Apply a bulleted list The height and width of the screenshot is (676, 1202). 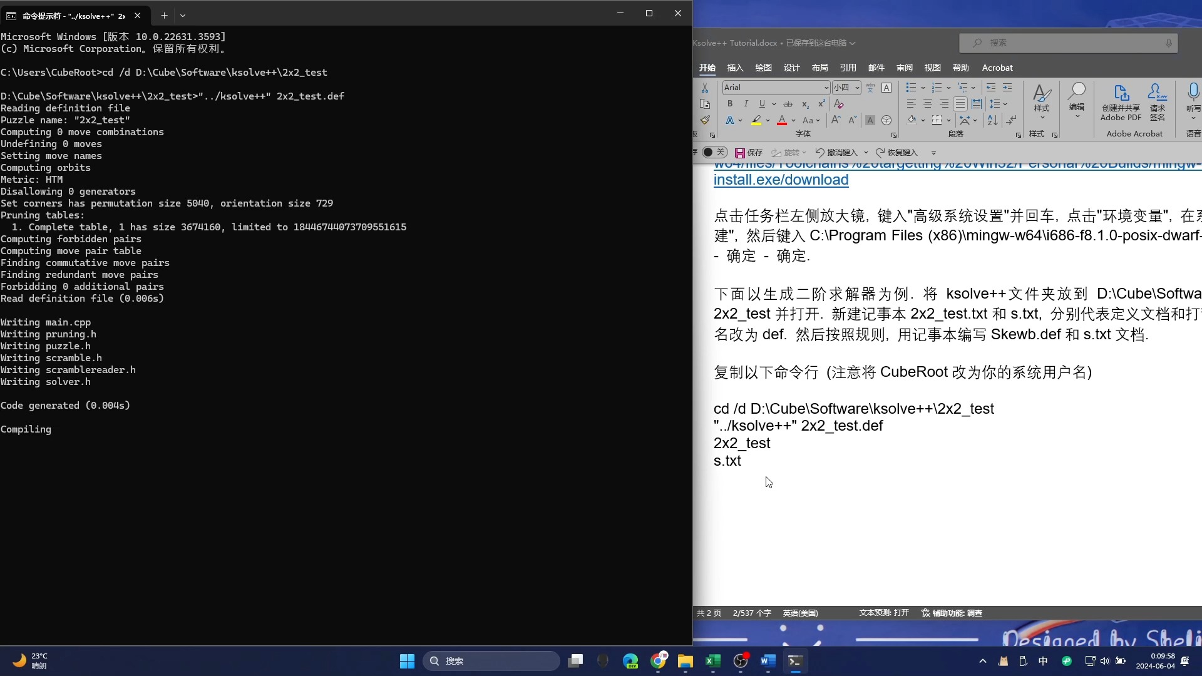912,88
